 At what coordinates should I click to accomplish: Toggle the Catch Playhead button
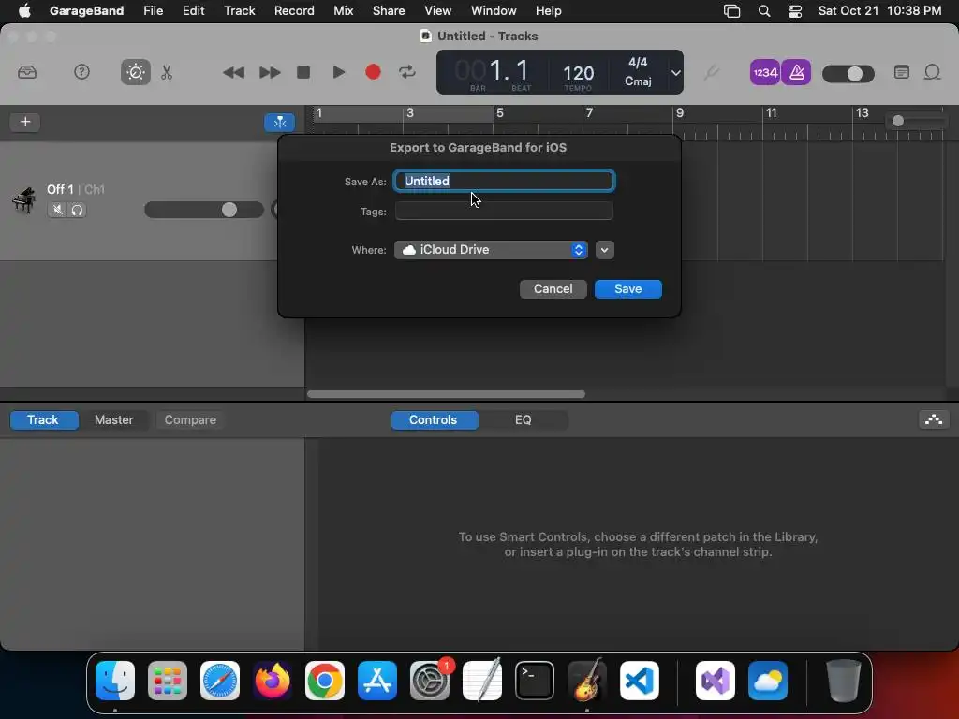(x=279, y=123)
